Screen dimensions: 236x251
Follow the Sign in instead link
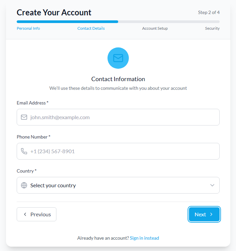click(x=144, y=238)
